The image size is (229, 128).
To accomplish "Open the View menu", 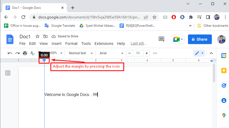I will [x=43, y=44].
